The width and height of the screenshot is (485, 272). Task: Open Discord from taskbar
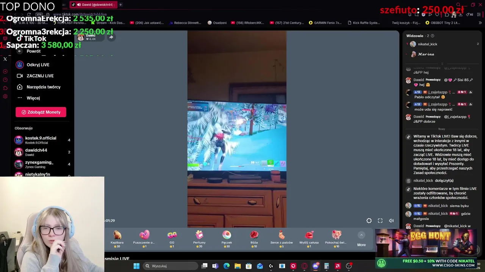(316, 266)
